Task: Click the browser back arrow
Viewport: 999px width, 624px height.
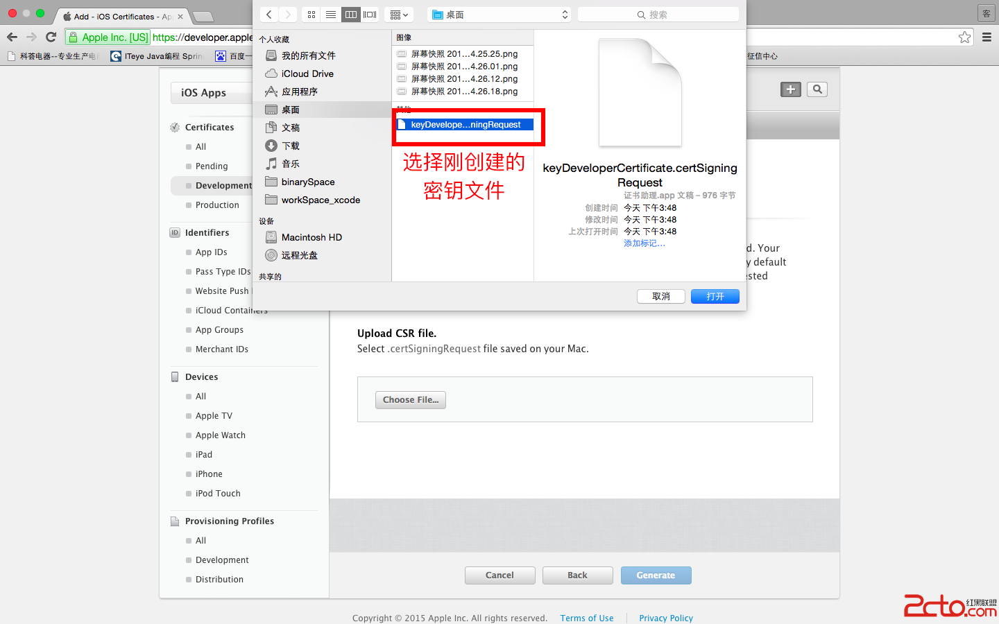Action: pyautogui.click(x=12, y=37)
